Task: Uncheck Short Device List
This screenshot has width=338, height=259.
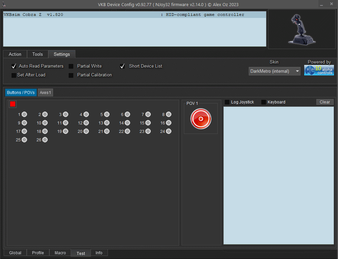Action: 122,66
